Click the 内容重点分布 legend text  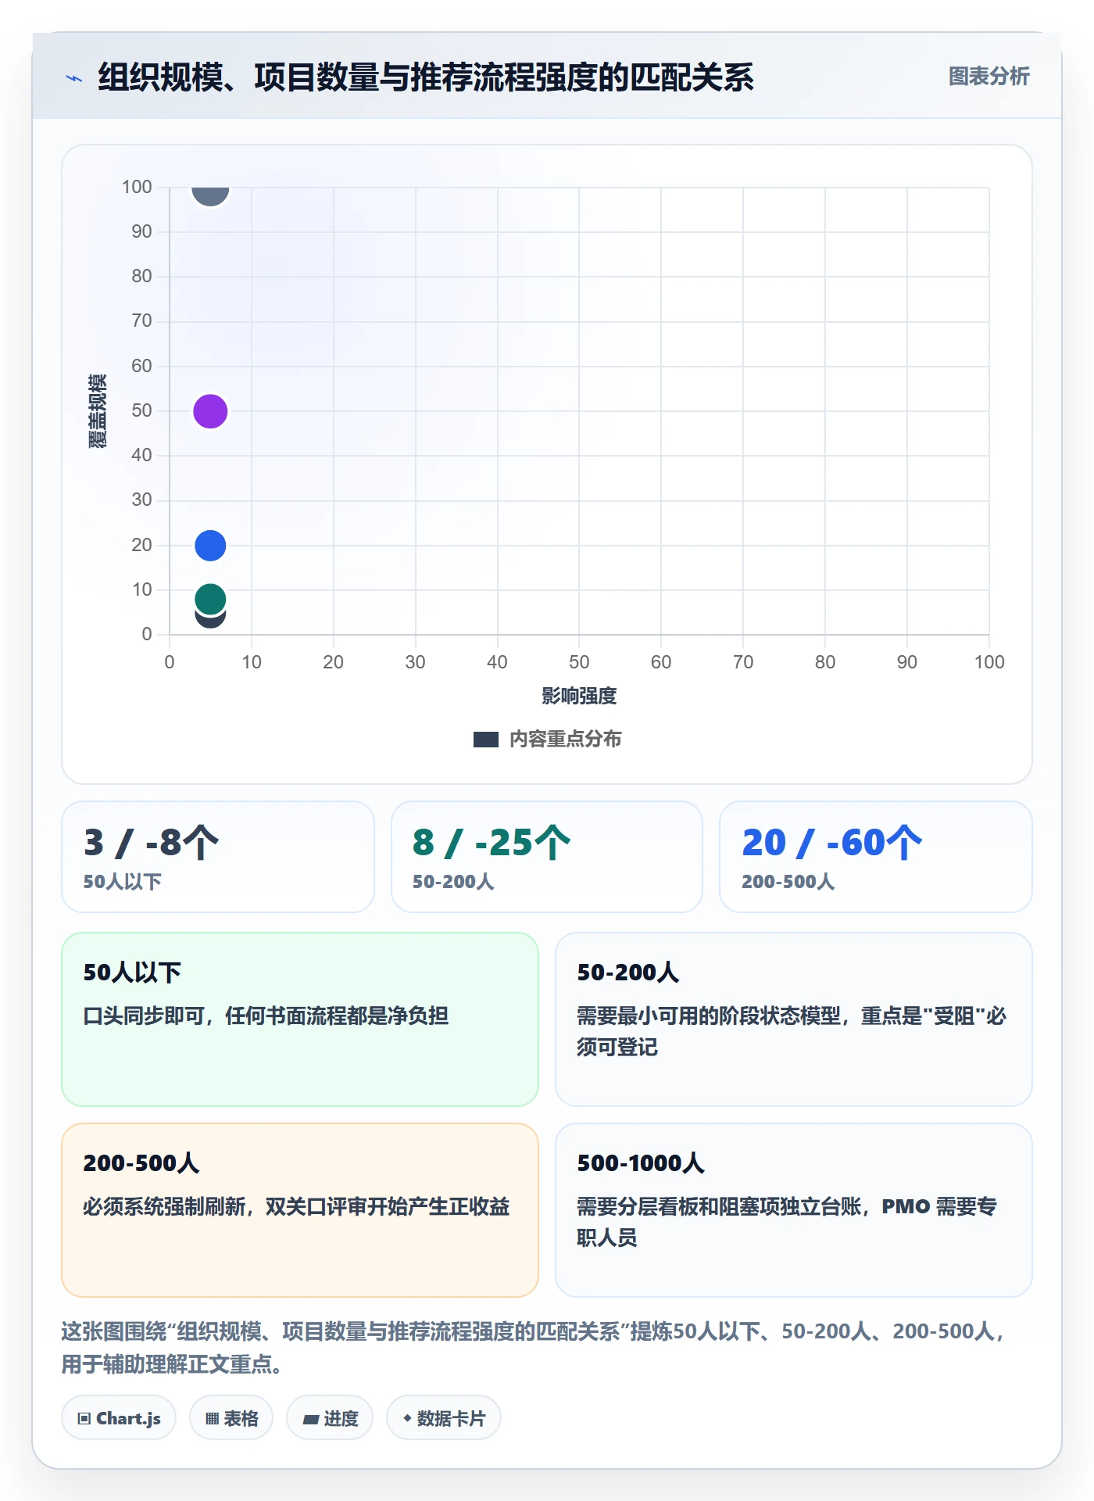coord(565,740)
